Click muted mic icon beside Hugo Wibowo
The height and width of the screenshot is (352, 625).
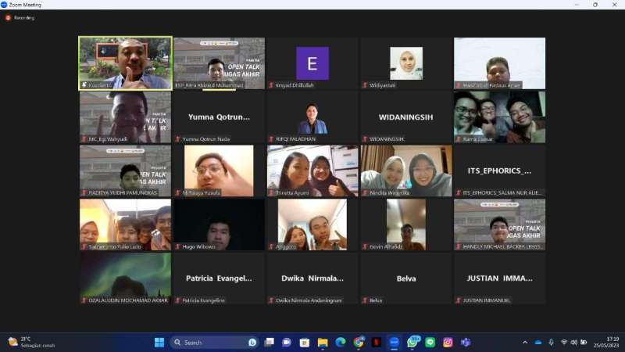coord(177,246)
